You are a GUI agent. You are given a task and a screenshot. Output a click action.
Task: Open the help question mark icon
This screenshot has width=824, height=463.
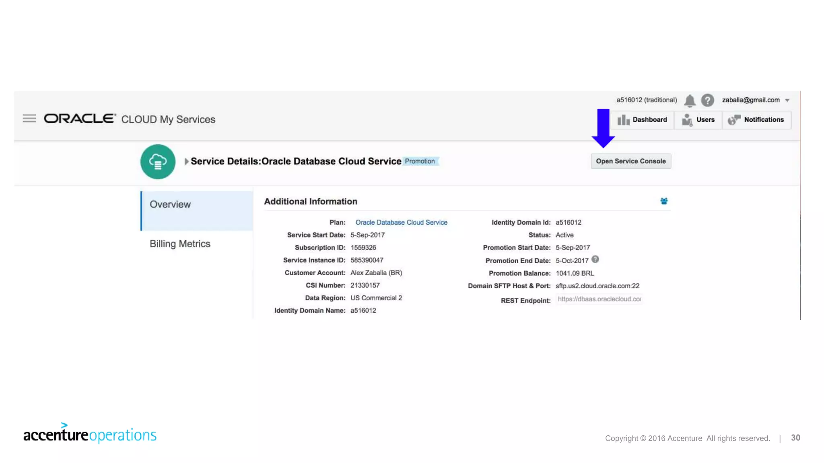tap(707, 100)
